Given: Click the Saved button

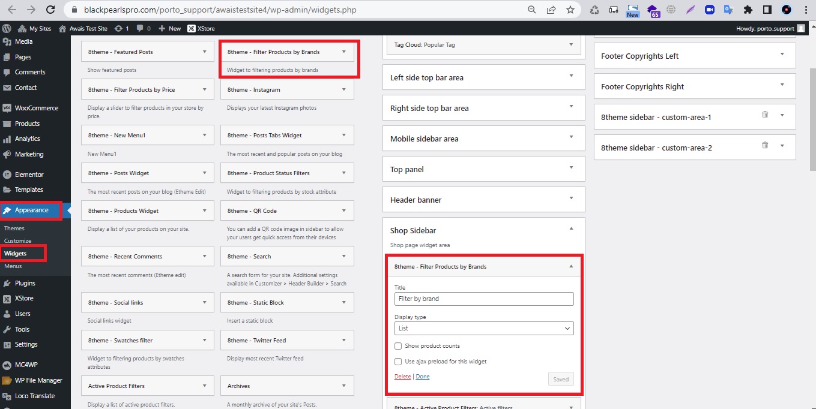Looking at the screenshot, I should (x=561, y=379).
